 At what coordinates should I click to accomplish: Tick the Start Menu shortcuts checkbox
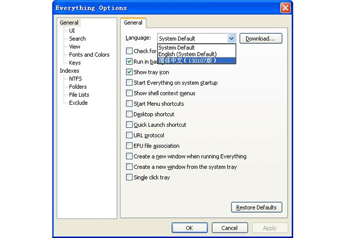(129, 104)
